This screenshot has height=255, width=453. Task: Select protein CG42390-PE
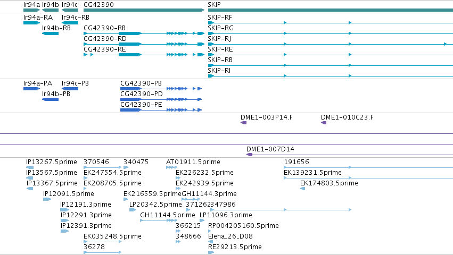click(x=141, y=105)
